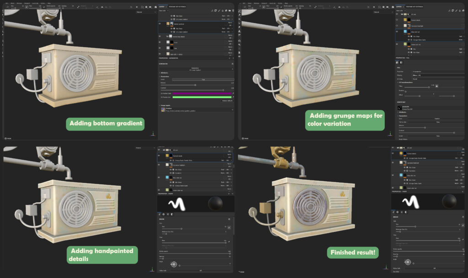The width and height of the screenshot is (468, 278).
Task: Open the Base color channel dropdown in the top-left panel
Action: [x=165, y=11]
